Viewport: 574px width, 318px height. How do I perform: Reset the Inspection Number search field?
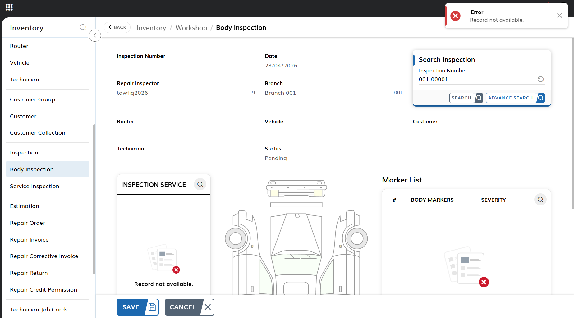click(540, 79)
